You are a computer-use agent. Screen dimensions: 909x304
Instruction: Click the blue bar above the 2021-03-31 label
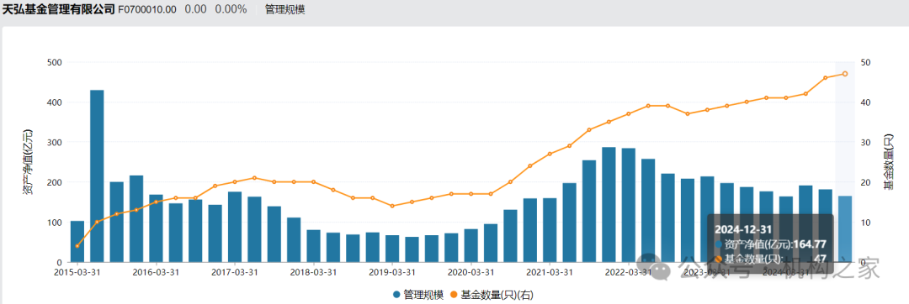[550, 231]
